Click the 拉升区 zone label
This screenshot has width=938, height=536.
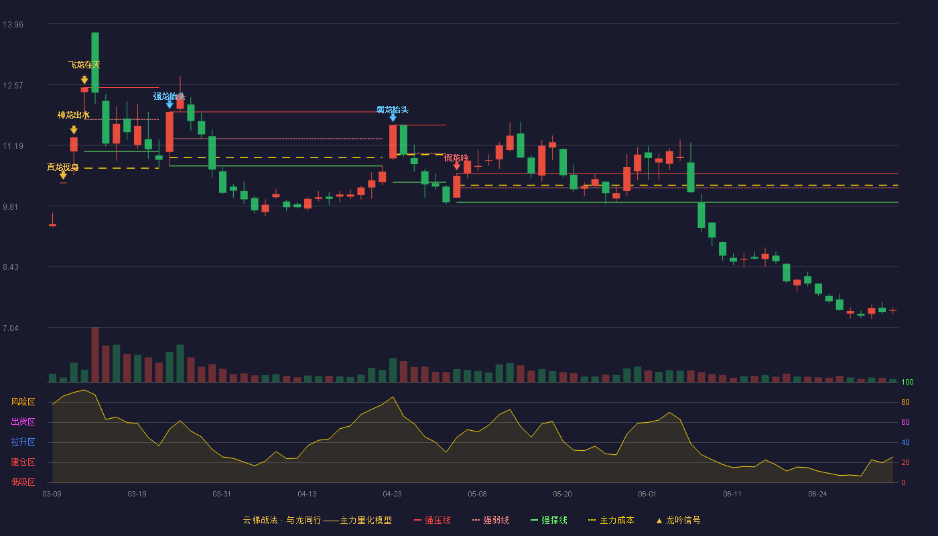tap(23, 442)
